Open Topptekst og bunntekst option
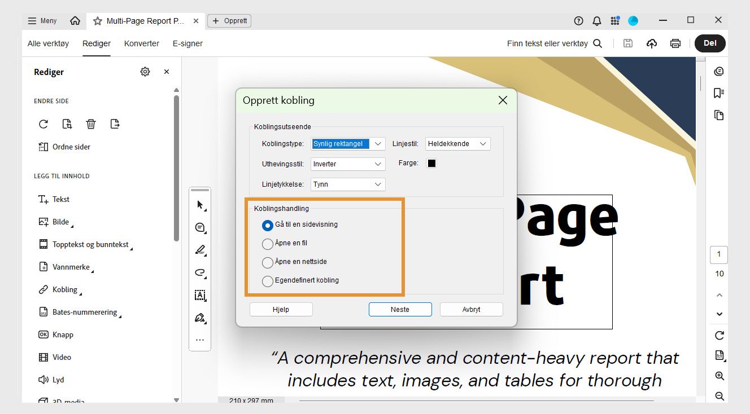This screenshot has width=750, height=414. (x=85, y=245)
